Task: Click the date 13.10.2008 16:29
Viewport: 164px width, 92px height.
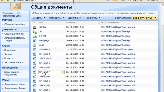Action: pyautogui.click(x=75, y=50)
